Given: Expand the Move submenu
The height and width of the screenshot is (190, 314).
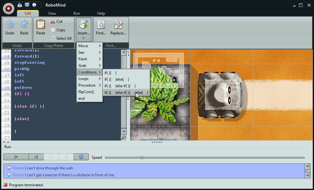Looking at the screenshot, I should [x=89, y=46].
